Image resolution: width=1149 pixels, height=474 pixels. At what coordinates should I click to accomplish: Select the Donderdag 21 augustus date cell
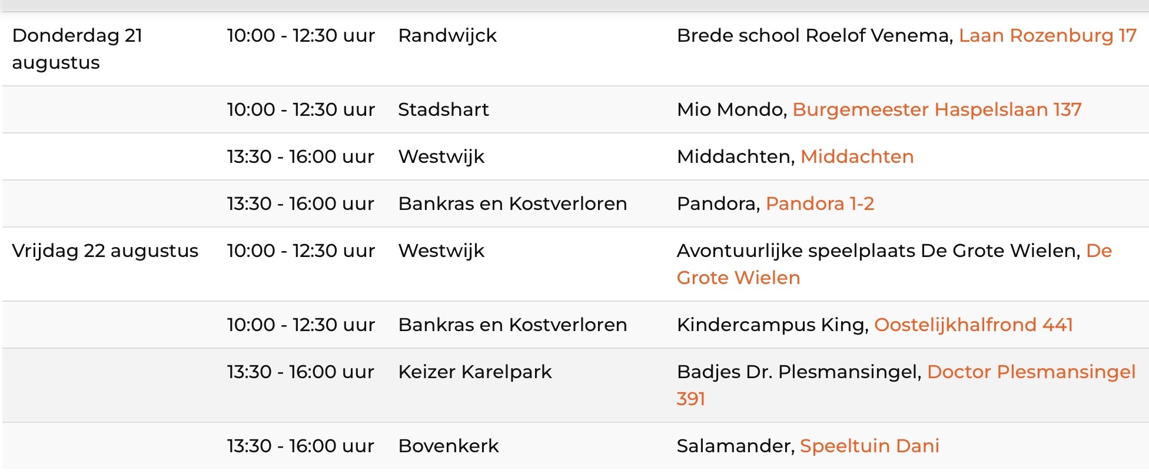[77, 49]
